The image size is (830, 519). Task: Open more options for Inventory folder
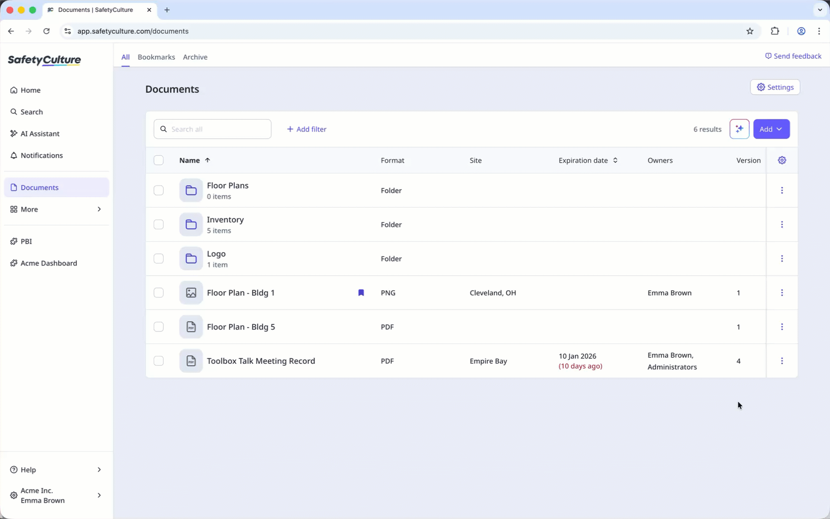click(782, 224)
